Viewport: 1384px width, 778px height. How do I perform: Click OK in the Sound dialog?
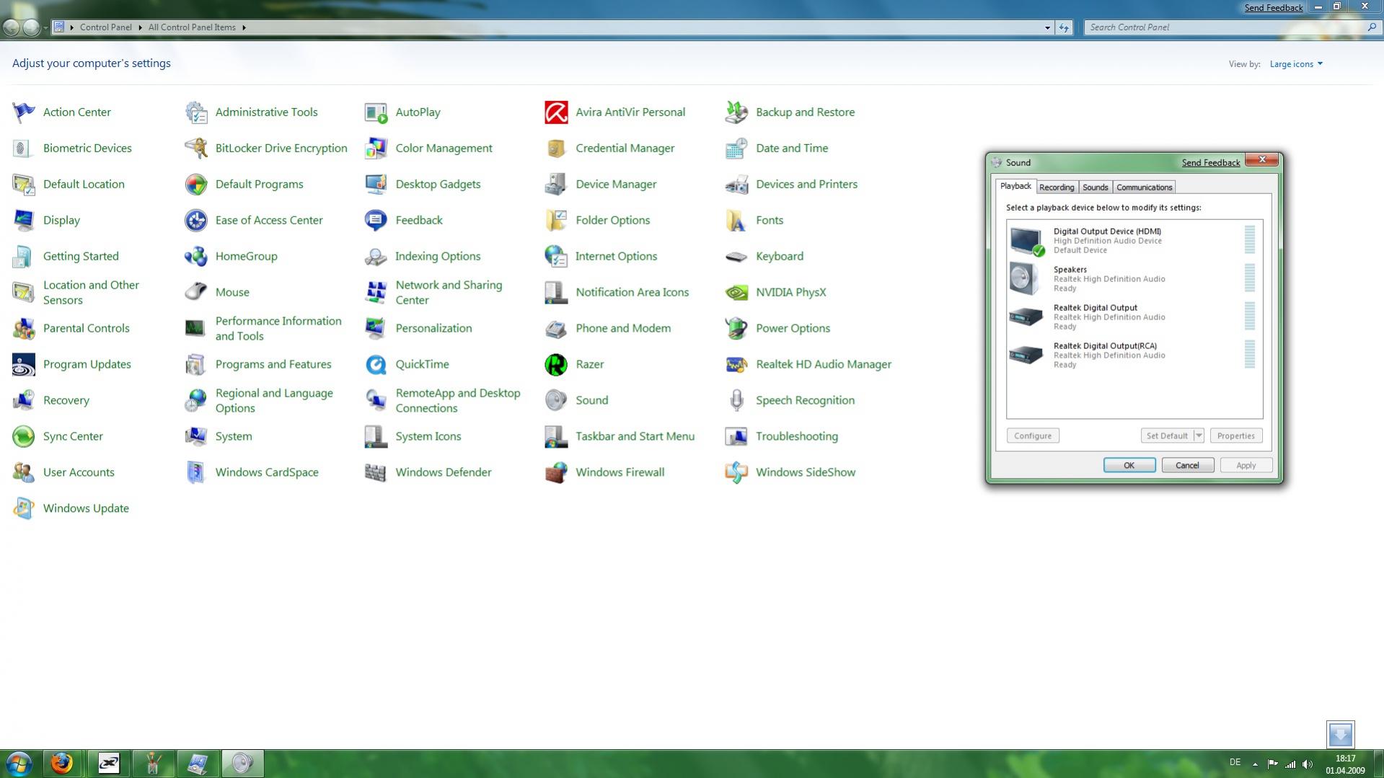[x=1129, y=465]
